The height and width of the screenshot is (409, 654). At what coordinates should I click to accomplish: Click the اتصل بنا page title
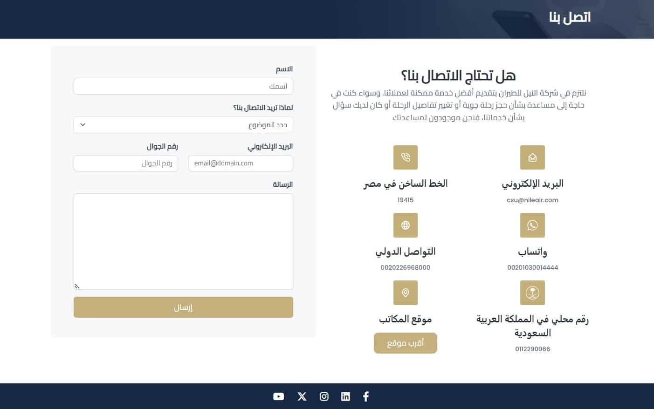[x=570, y=17]
